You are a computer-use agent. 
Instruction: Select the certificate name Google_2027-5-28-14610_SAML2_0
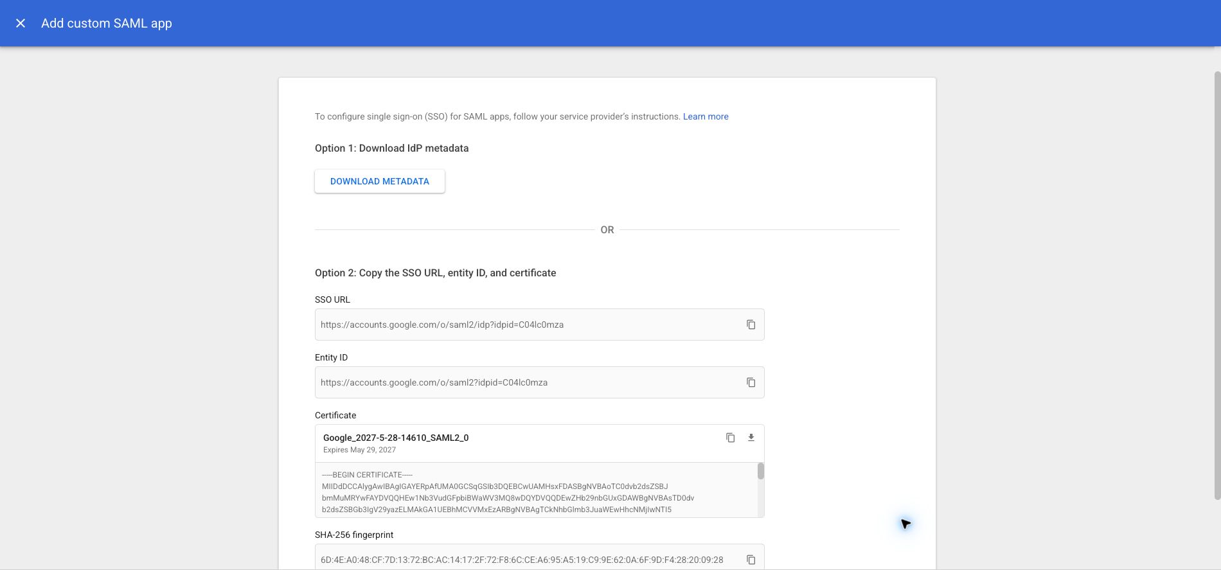click(x=396, y=438)
